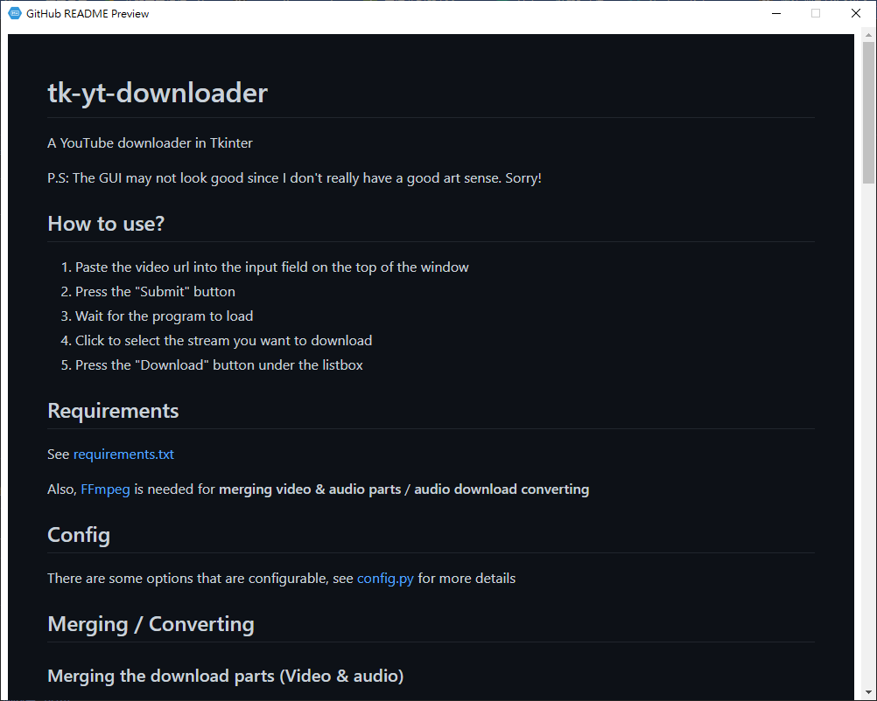Close the GitHub README Preview window
The height and width of the screenshot is (701, 877).
(x=855, y=13)
